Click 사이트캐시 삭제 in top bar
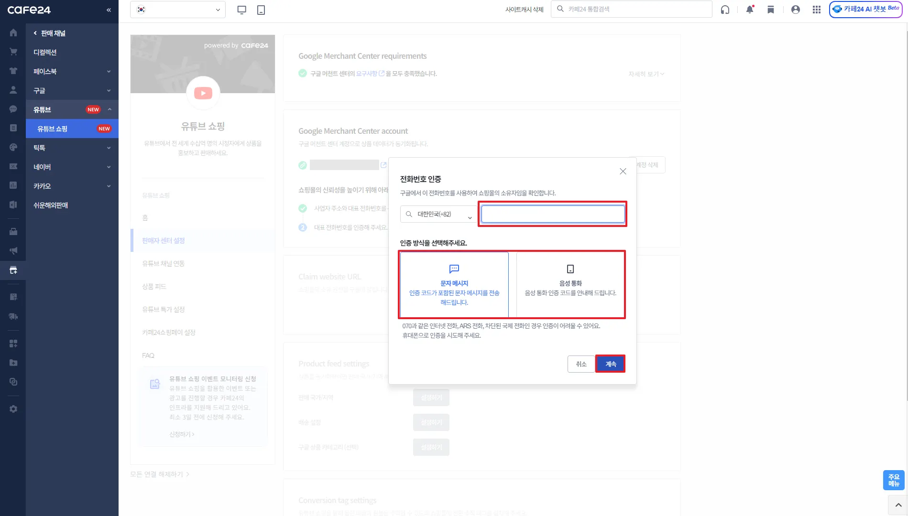This screenshot has width=908, height=516. tap(525, 10)
